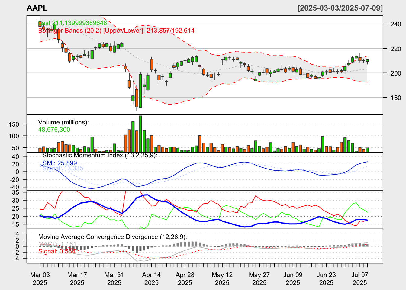
Task: Click the Last 211.139999389648 price label
Action: (x=72, y=23)
